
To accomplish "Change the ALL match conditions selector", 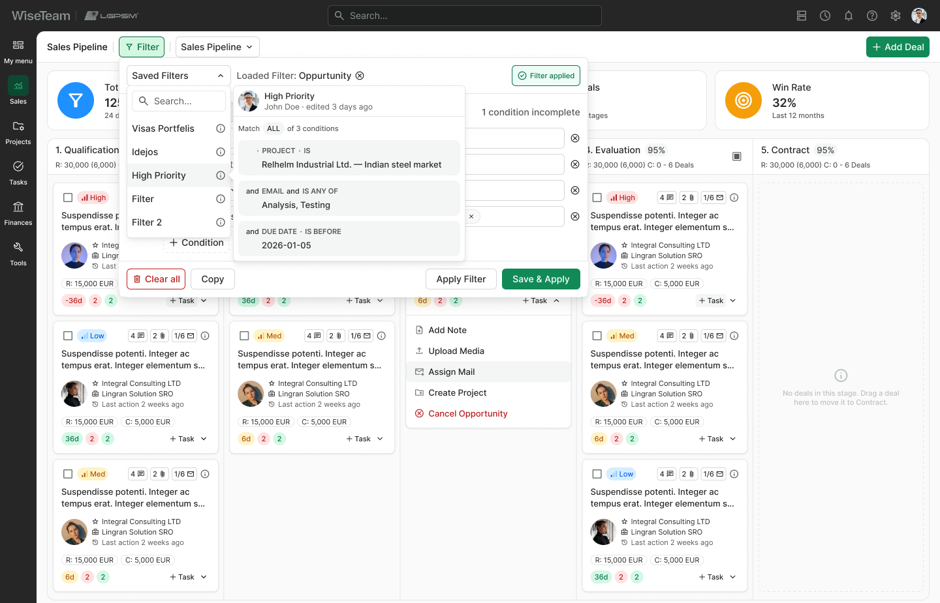I will pyautogui.click(x=274, y=128).
